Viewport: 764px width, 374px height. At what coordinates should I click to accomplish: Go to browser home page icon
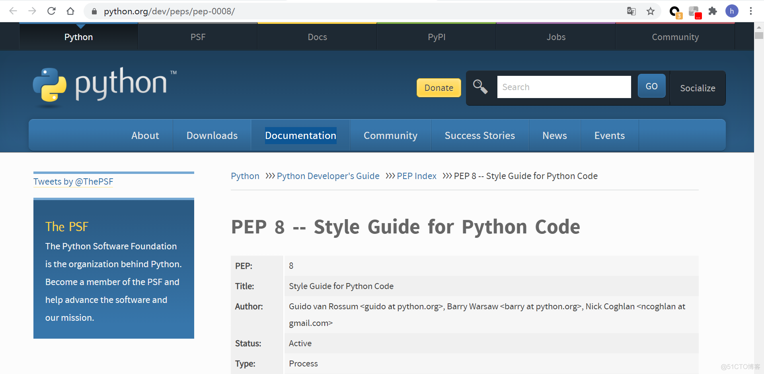70,11
